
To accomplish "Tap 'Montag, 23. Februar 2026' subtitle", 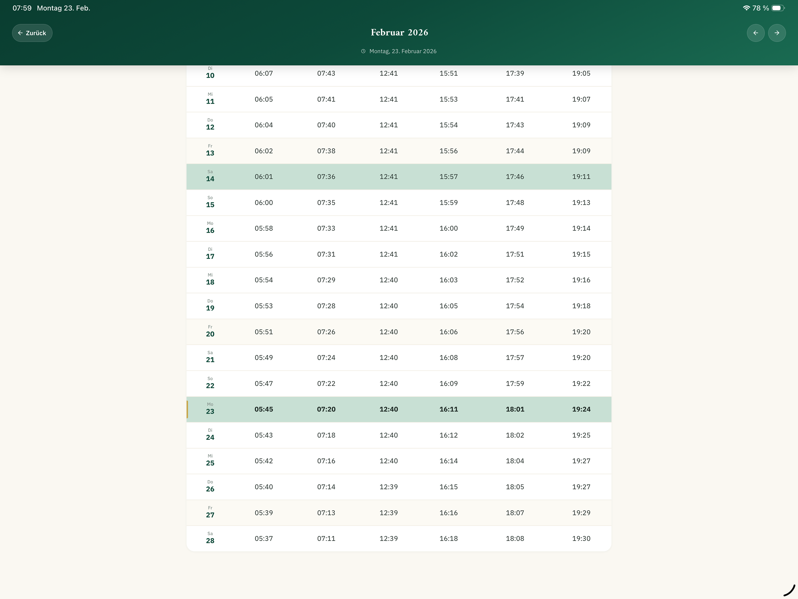I will pyautogui.click(x=402, y=51).
